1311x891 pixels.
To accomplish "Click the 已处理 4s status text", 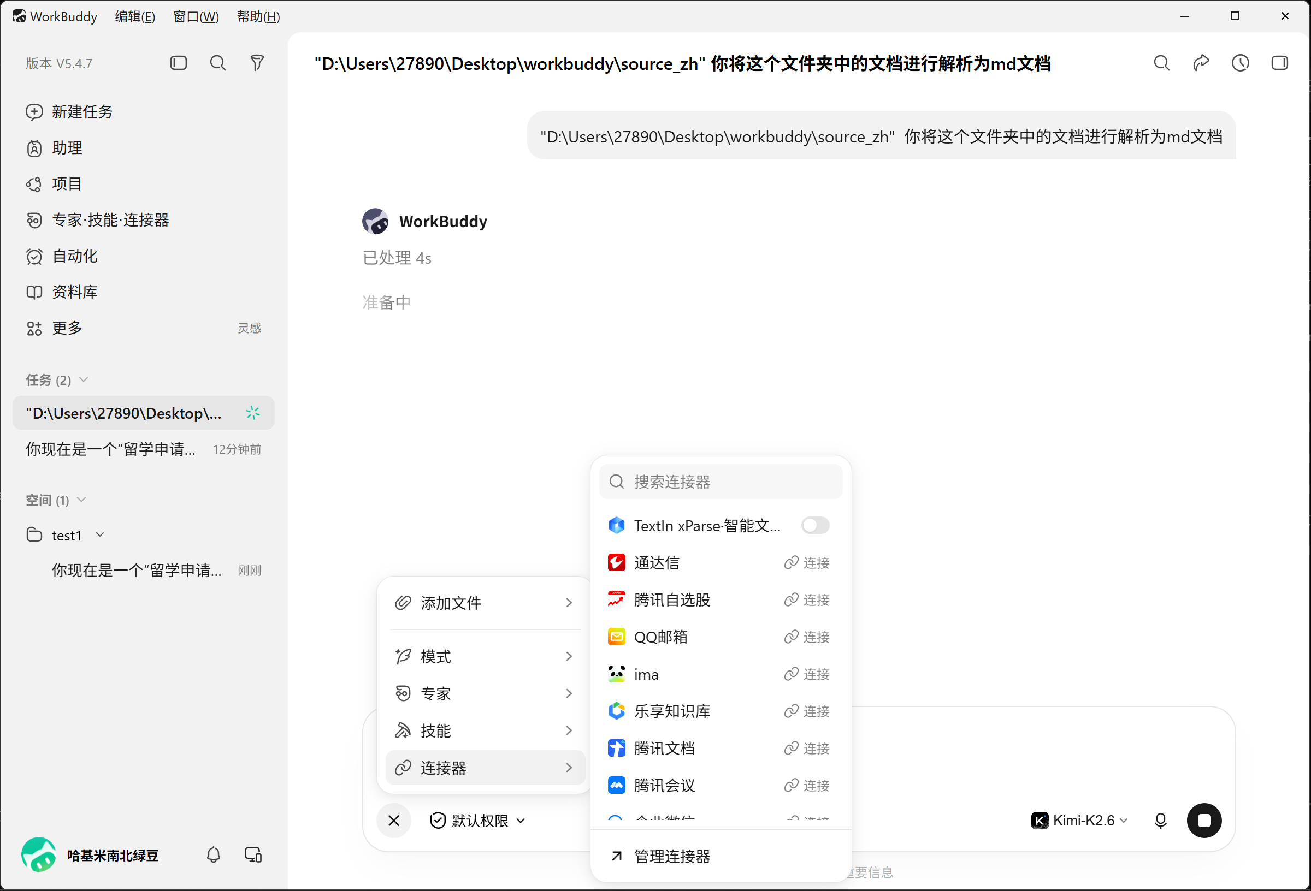I will click(397, 258).
